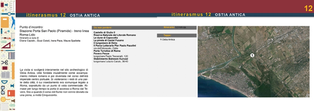314x111 pixels.
Task: Click the orange notebook icon
Action: click(x=5, y=22)
